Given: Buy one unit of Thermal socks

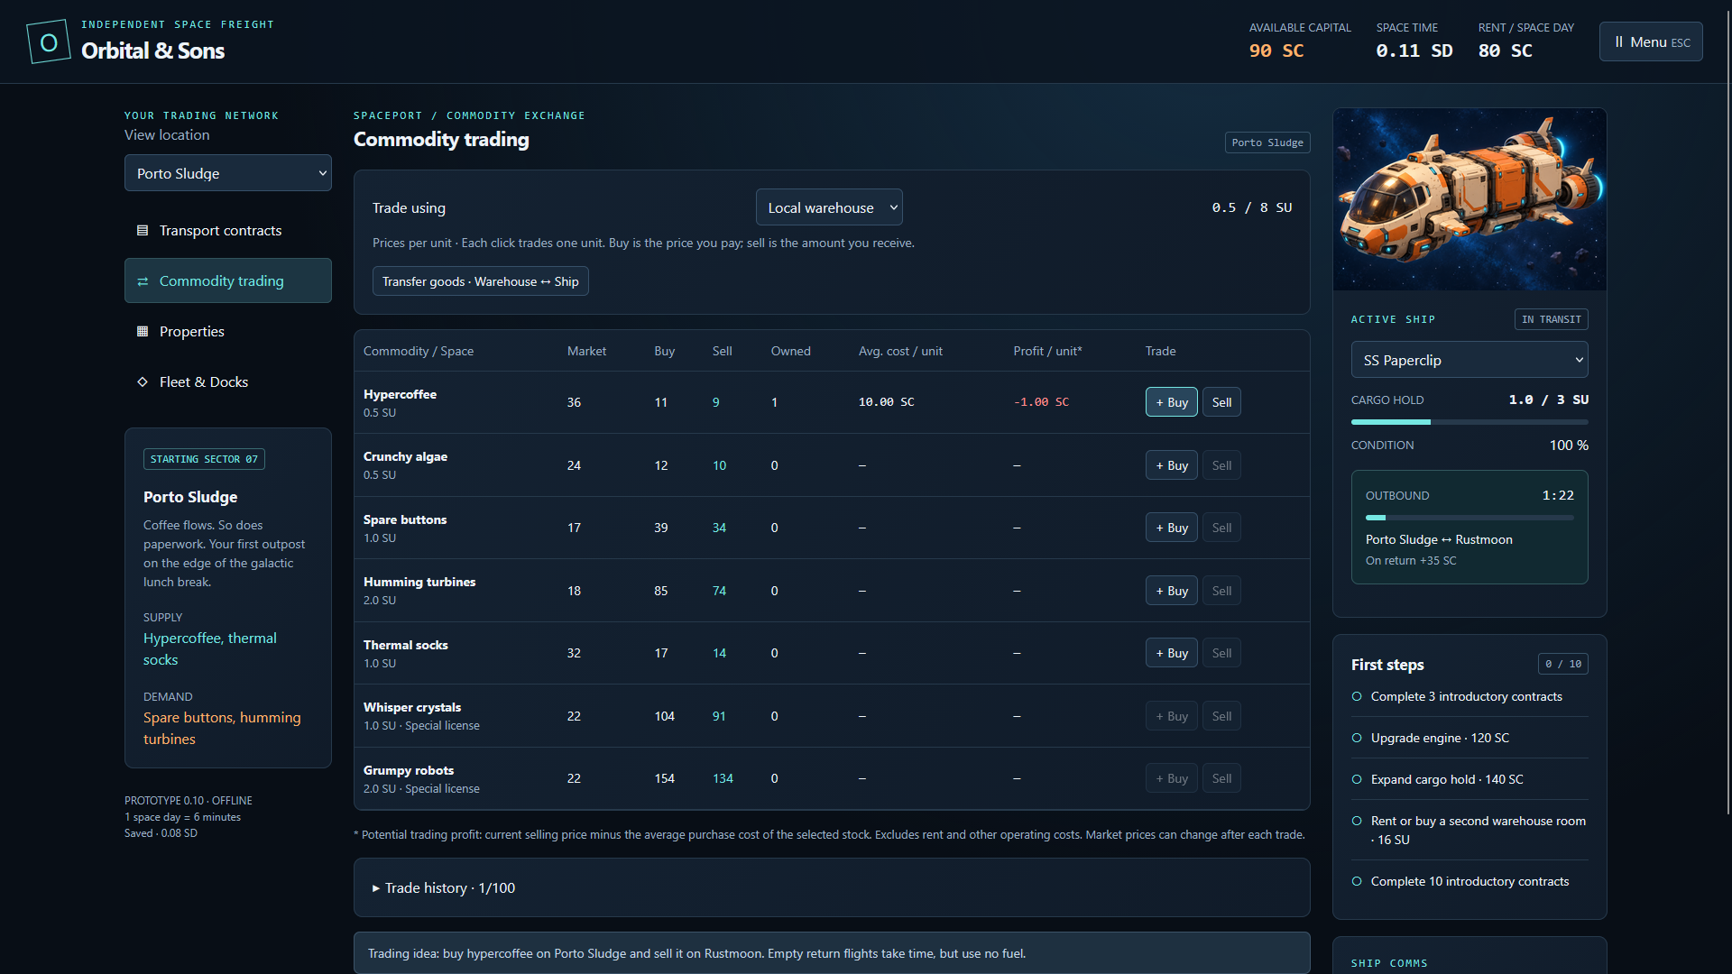Looking at the screenshot, I should click(x=1172, y=653).
